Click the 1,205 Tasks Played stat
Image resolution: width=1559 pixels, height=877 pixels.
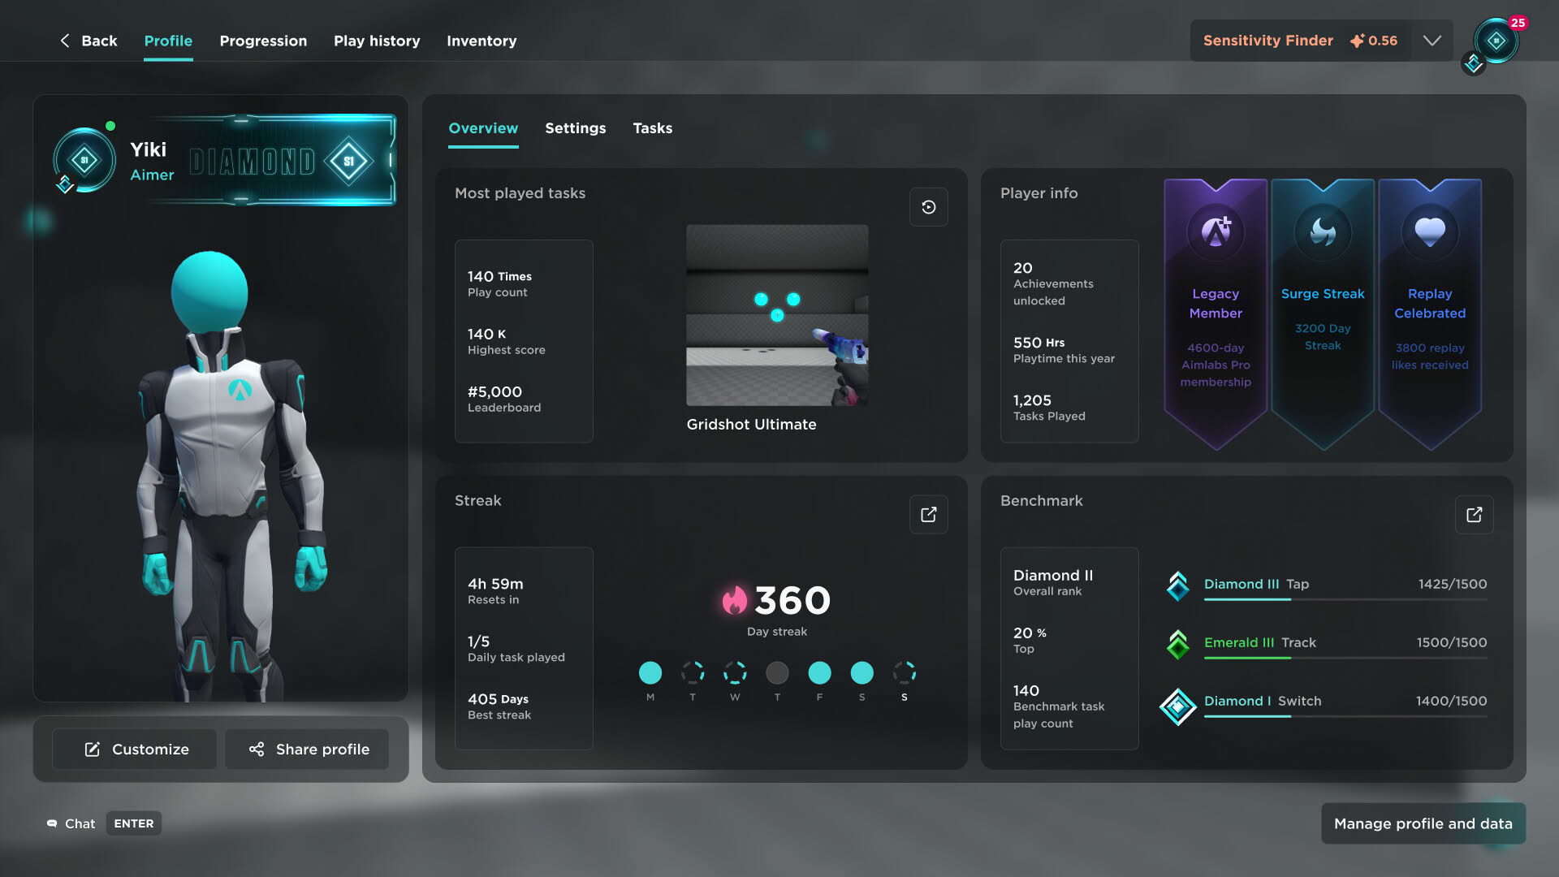[1049, 408]
